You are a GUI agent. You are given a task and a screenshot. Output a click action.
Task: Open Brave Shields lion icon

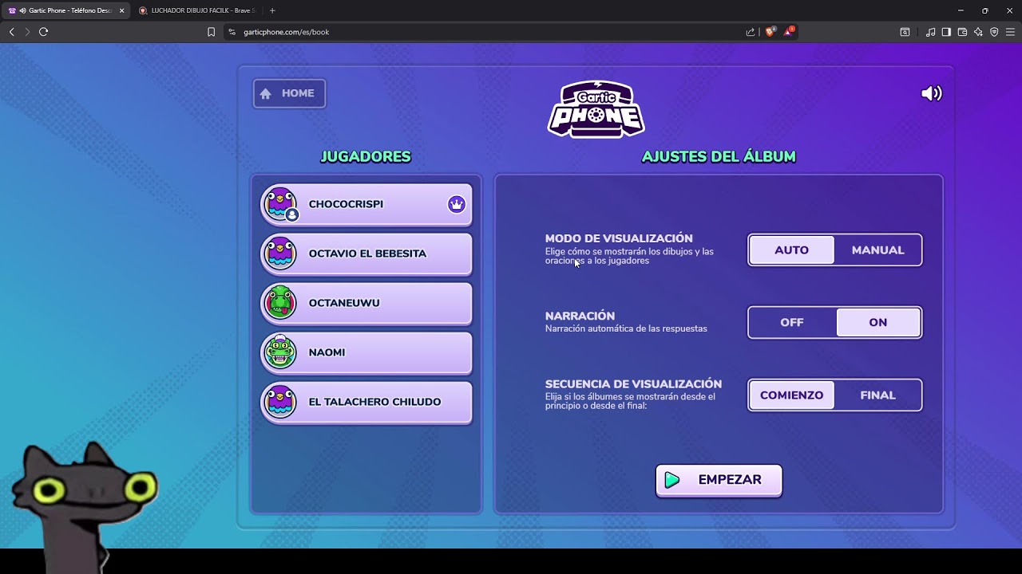pyautogui.click(x=770, y=32)
